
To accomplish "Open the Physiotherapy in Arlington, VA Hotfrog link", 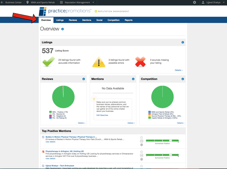I will 65,151.
